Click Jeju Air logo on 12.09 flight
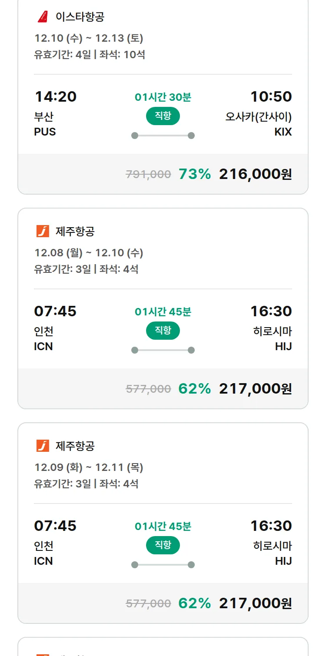The image size is (326, 656). pyautogui.click(x=43, y=446)
